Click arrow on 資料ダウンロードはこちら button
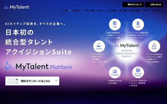 56,81
